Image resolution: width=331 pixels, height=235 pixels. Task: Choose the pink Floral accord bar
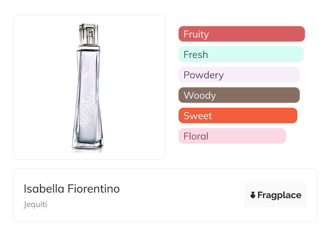click(x=232, y=136)
